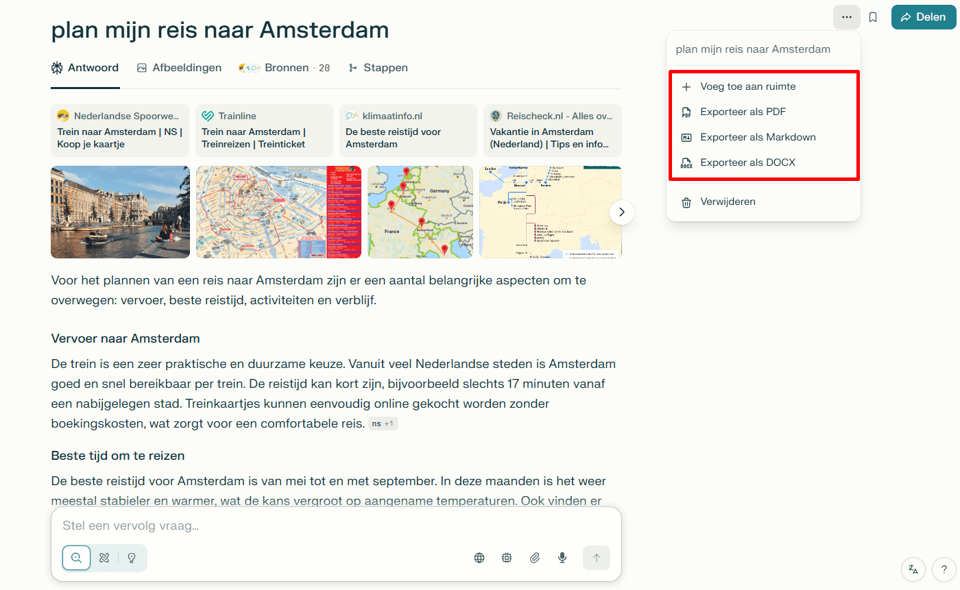Screen dimensions: 960x590
Task: Open the globe sources selector icon
Action: (x=479, y=558)
